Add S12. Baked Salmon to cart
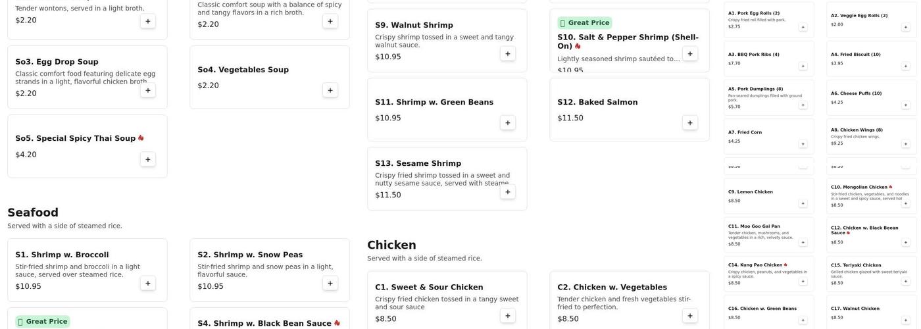The image size is (921, 329). [689, 122]
